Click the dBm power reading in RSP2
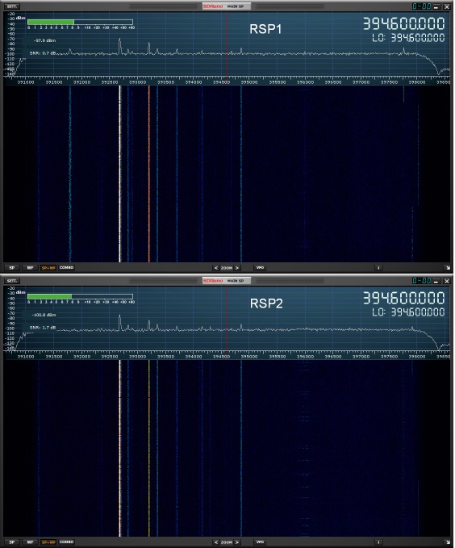Viewport: 455px width, 548px height. (x=44, y=315)
